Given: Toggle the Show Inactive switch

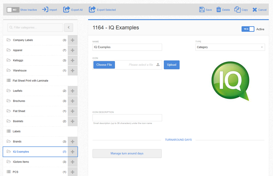Looking at the screenshot, I should [13, 10].
